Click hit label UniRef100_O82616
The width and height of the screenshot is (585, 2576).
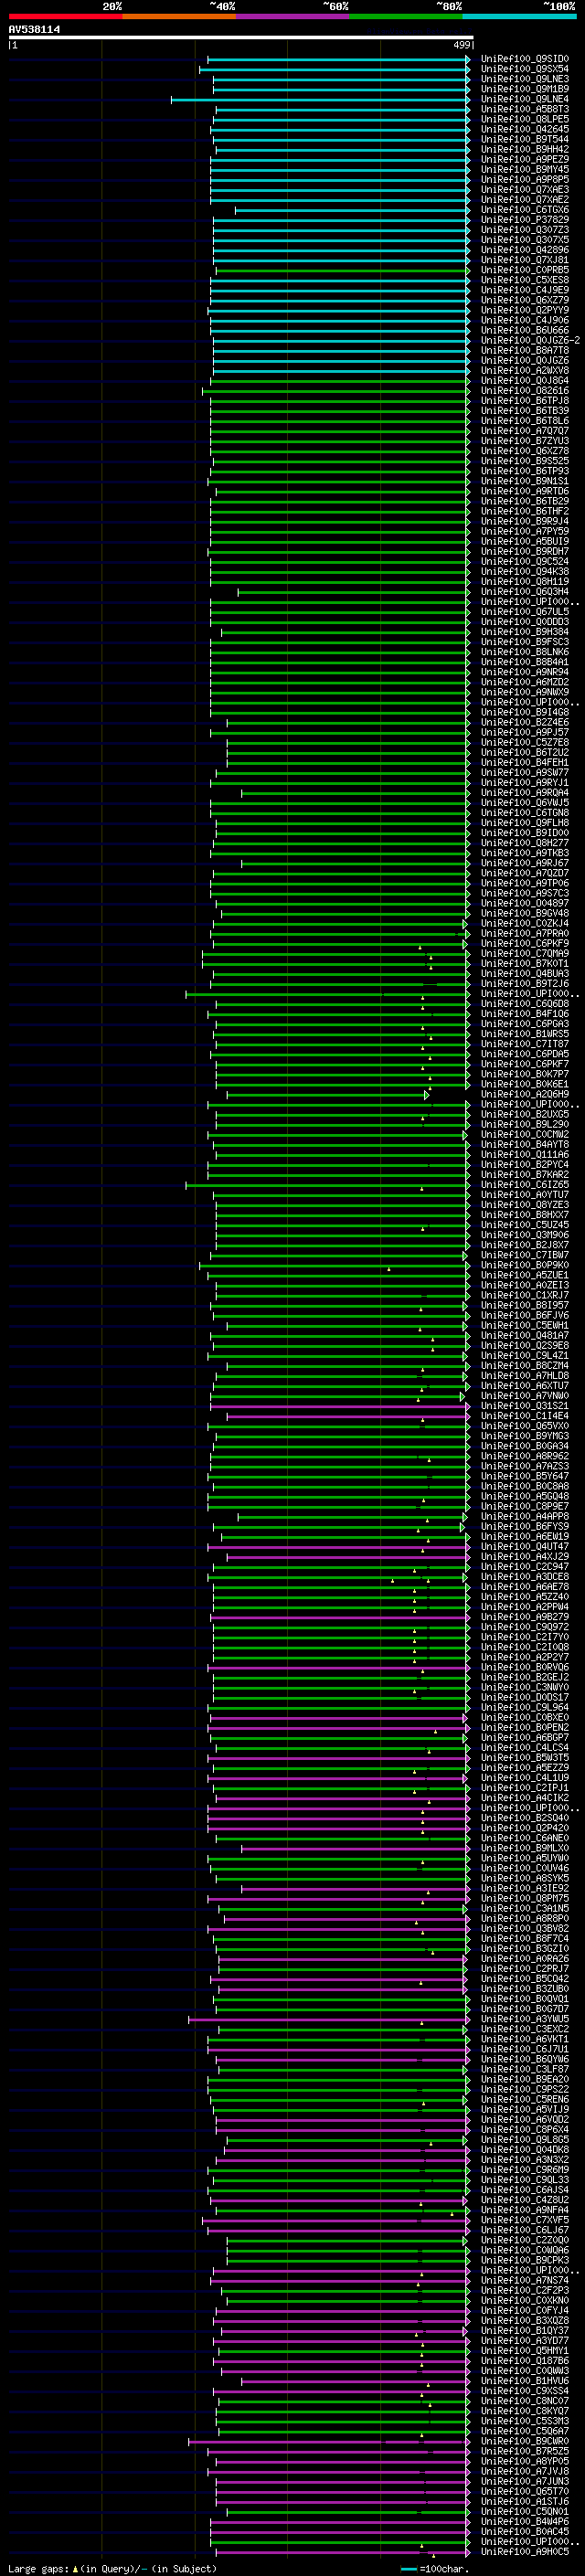[x=525, y=391]
